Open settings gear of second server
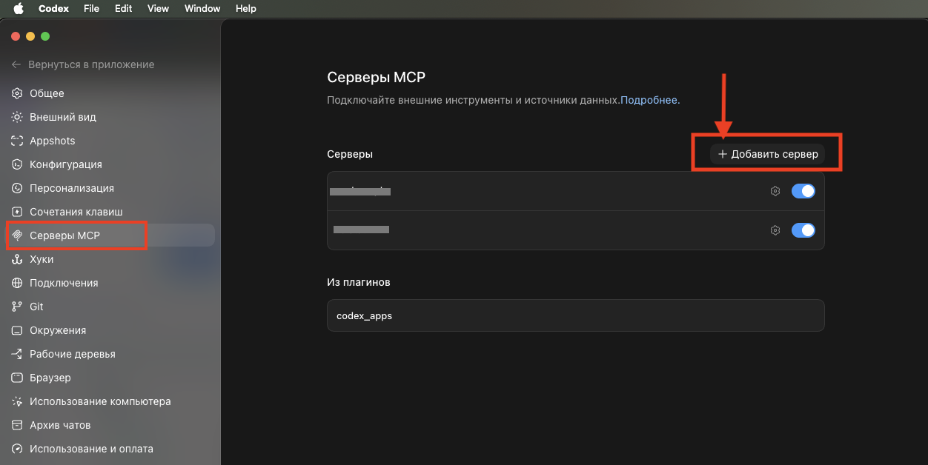 point(775,230)
